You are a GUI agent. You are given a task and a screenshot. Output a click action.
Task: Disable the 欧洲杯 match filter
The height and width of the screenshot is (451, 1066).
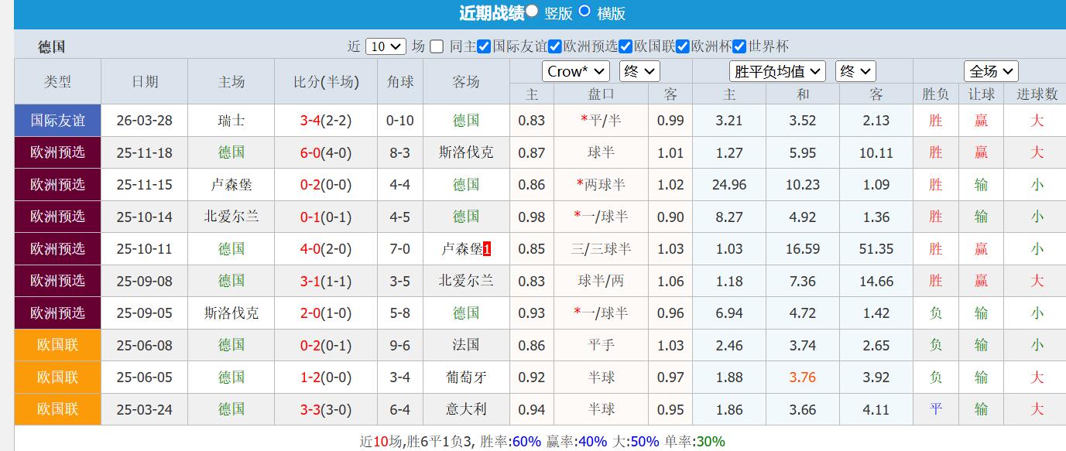pos(681,46)
